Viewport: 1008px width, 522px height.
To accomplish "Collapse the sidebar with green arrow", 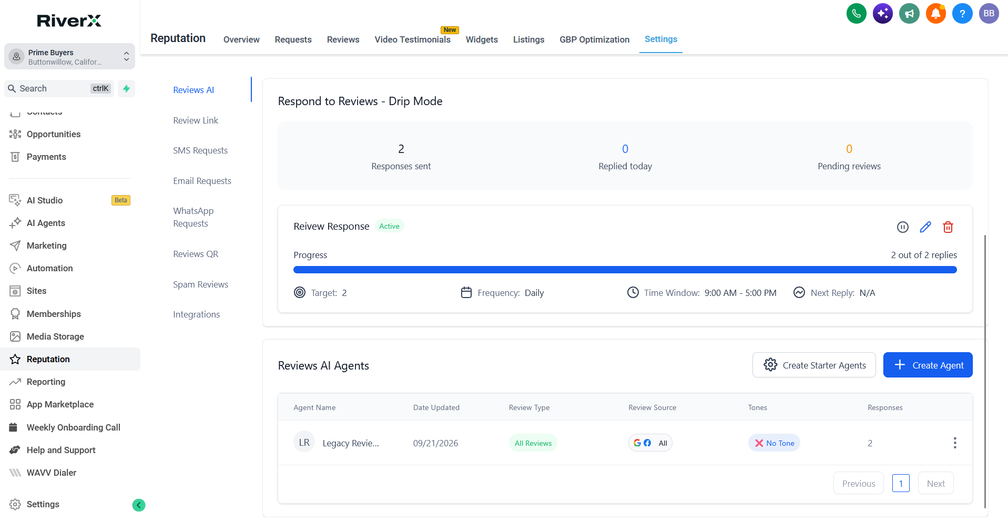I will click(139, 505).
